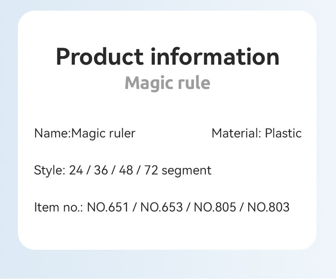Click the word "Product" in the heading
Viewport: 336px width, 280px height.
point(100,57)
